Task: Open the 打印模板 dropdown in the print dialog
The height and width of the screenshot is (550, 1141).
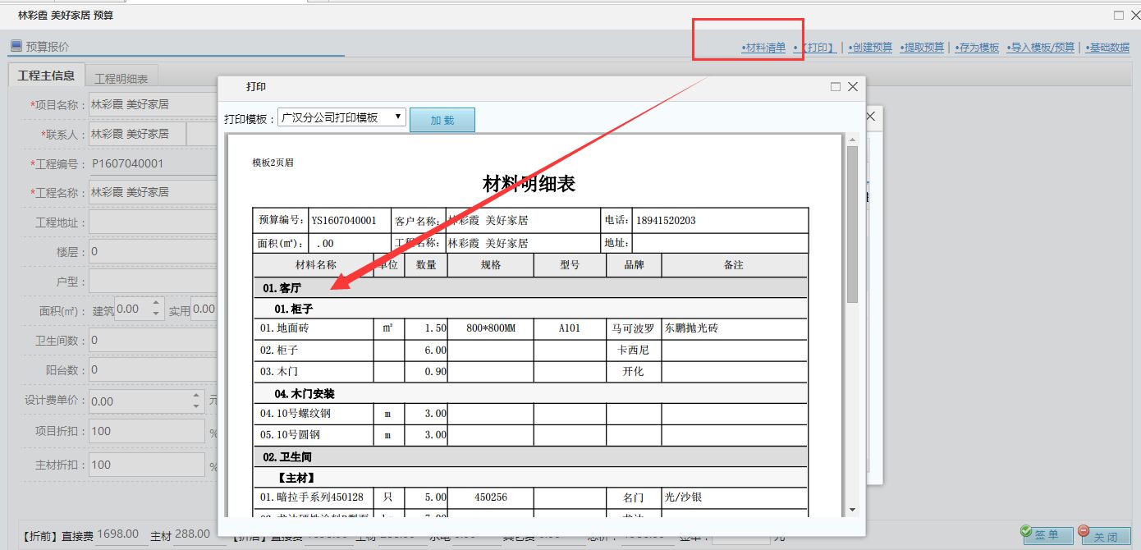Action: point(397,117)
